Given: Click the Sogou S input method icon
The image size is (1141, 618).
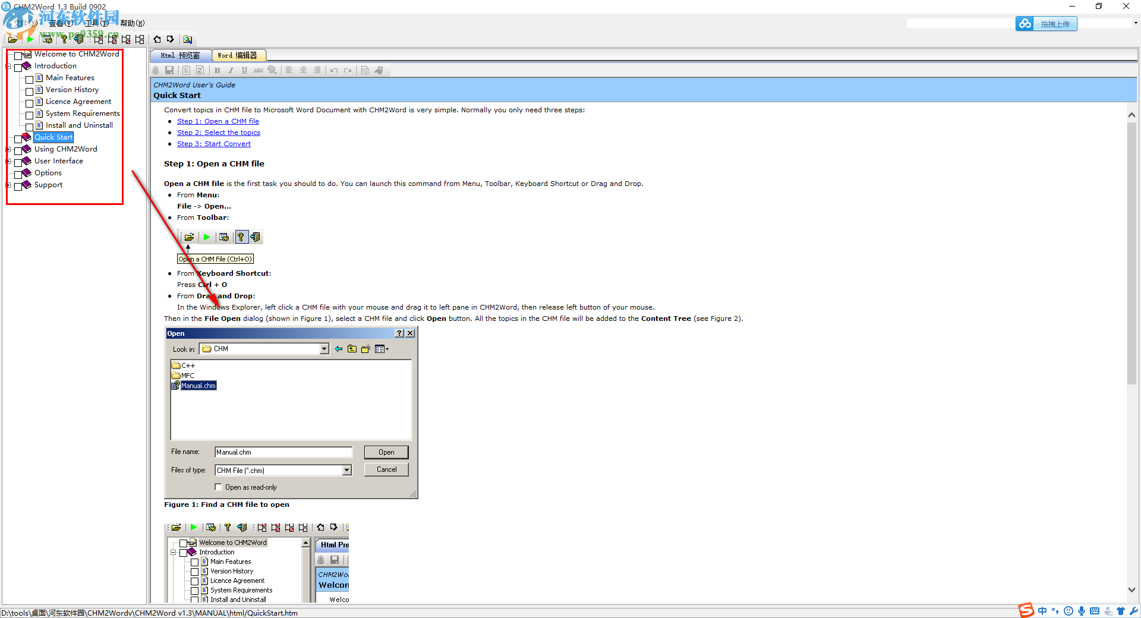Looking at the screenshot, I should coord(1026,610).
